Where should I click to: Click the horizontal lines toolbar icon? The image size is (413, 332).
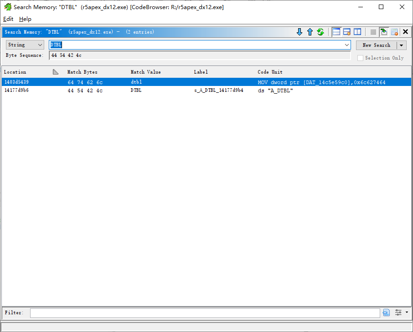[x=373, y=32]
